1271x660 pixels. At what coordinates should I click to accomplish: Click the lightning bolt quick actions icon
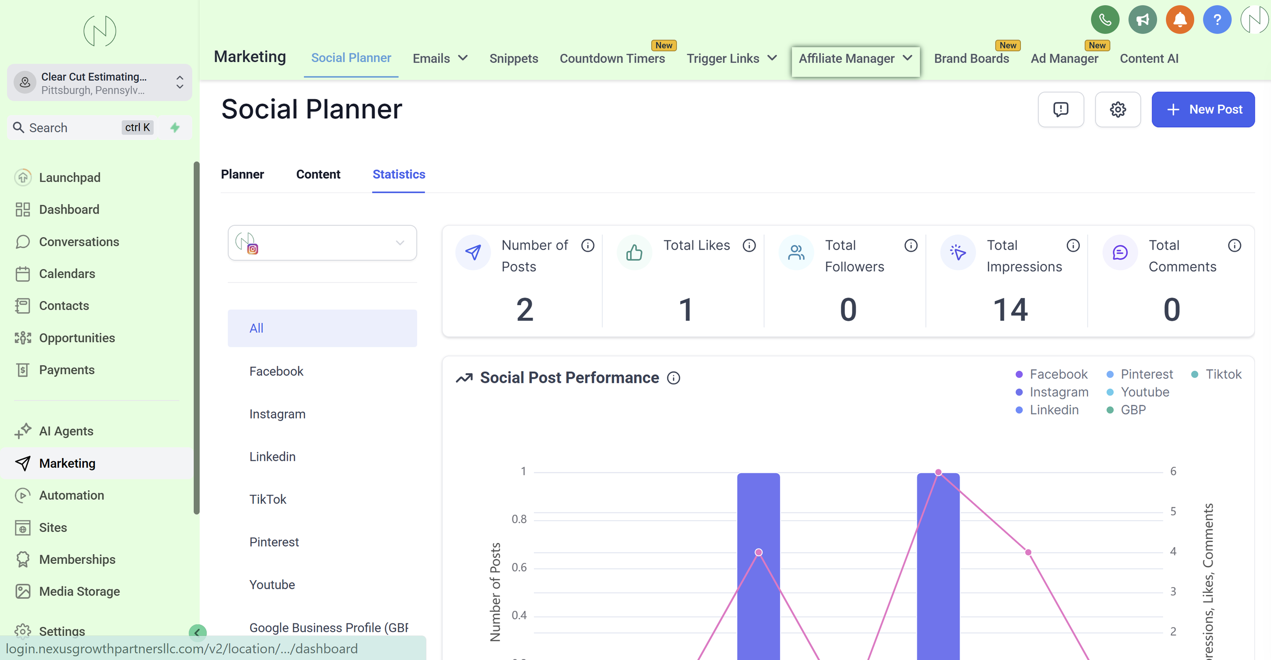click(175, 128)
